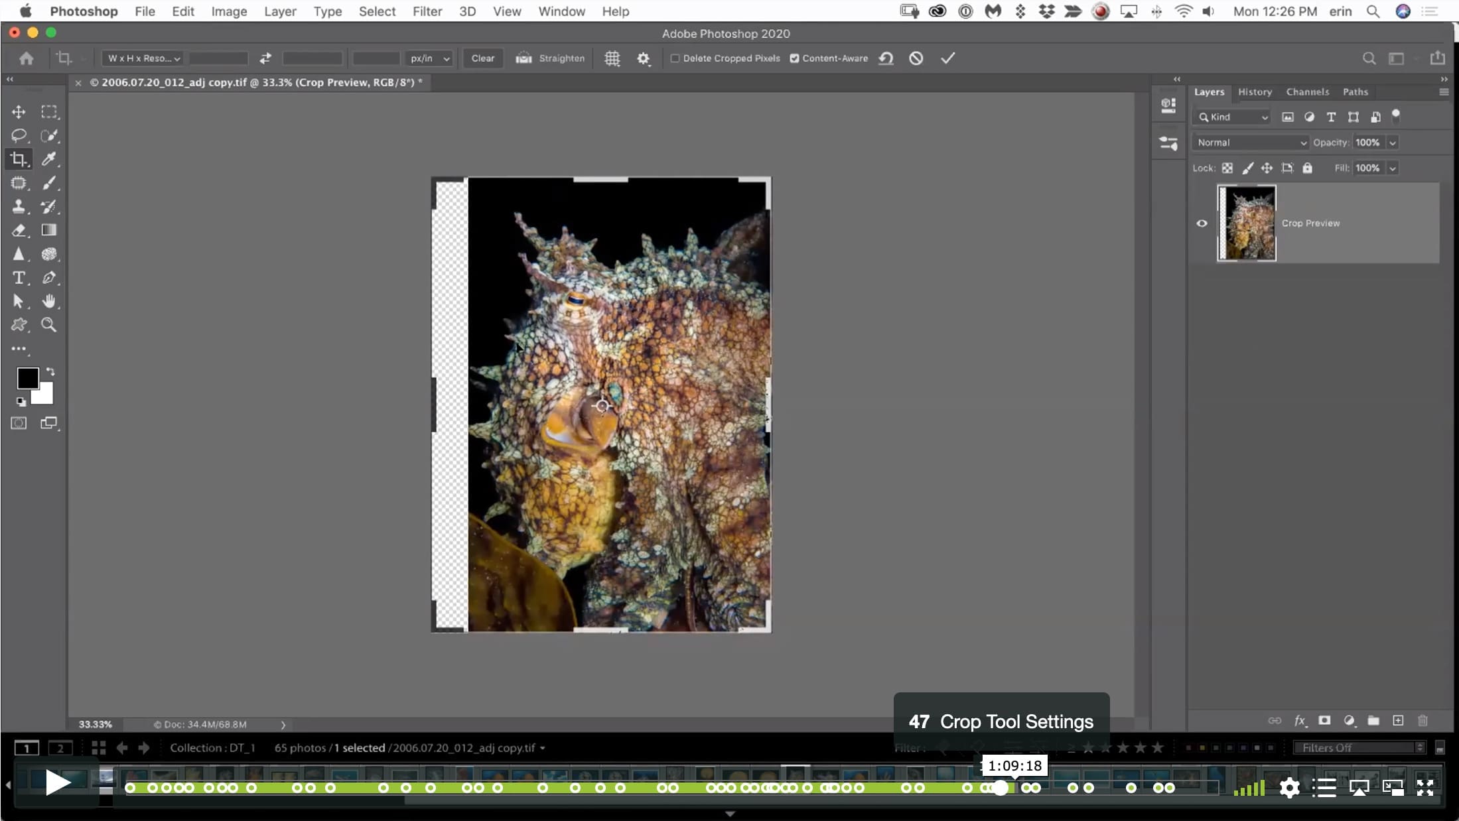Select the Eraser tool

[x=19, y=230]
